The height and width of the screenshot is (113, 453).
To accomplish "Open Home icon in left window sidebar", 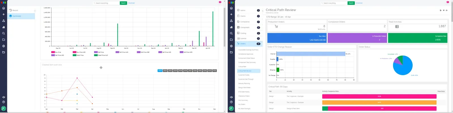I will pos(3,8).
